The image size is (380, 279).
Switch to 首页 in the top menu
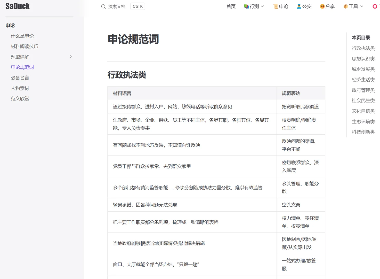pos(231,6)
